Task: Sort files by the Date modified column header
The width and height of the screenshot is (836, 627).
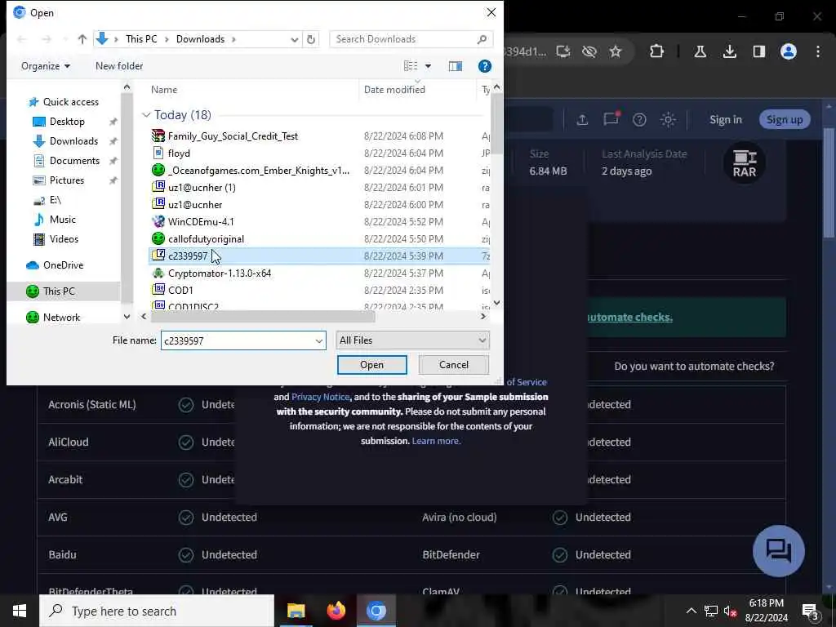Action: pos(394,90)
